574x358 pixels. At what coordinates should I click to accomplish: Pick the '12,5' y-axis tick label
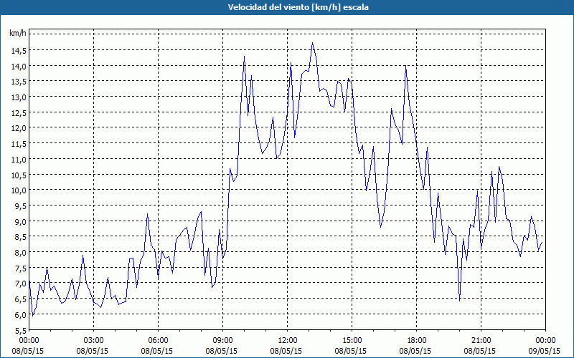[x=19, y=113]
